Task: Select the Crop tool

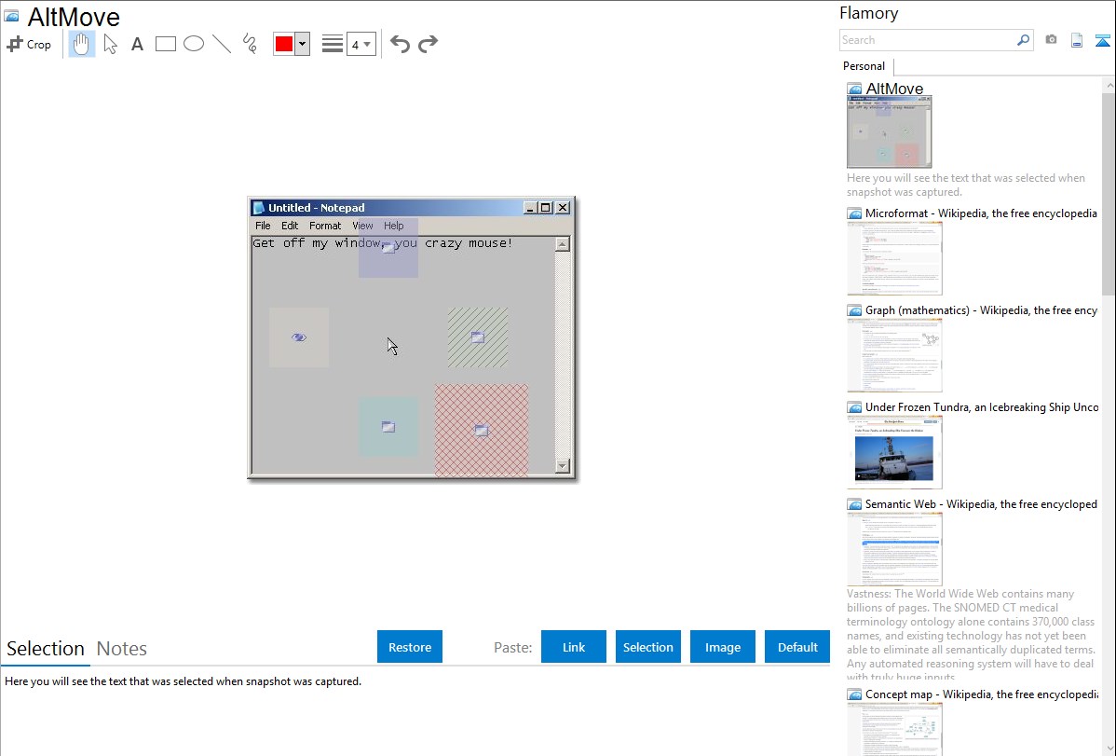Action: pos(29,44)
